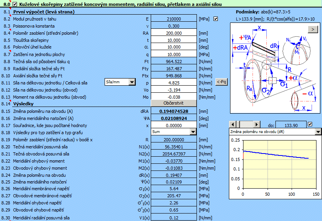Click the conical shell diagram image
Viewport: 322px width, 221px height.
tap(275, 68)
